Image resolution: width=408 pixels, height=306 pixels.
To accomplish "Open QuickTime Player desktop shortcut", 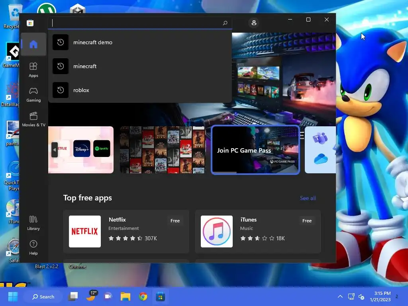I will 12,176.
